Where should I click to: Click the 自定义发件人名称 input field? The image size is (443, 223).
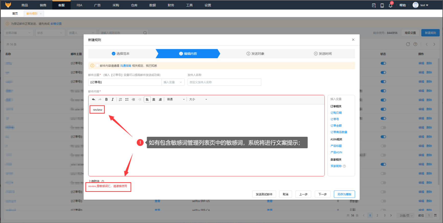[224, 82]
